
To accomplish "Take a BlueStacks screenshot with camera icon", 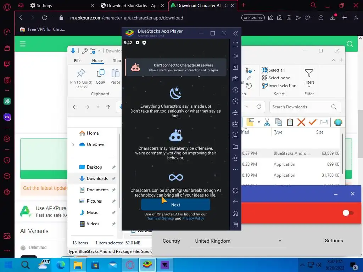I will (235, 135).
